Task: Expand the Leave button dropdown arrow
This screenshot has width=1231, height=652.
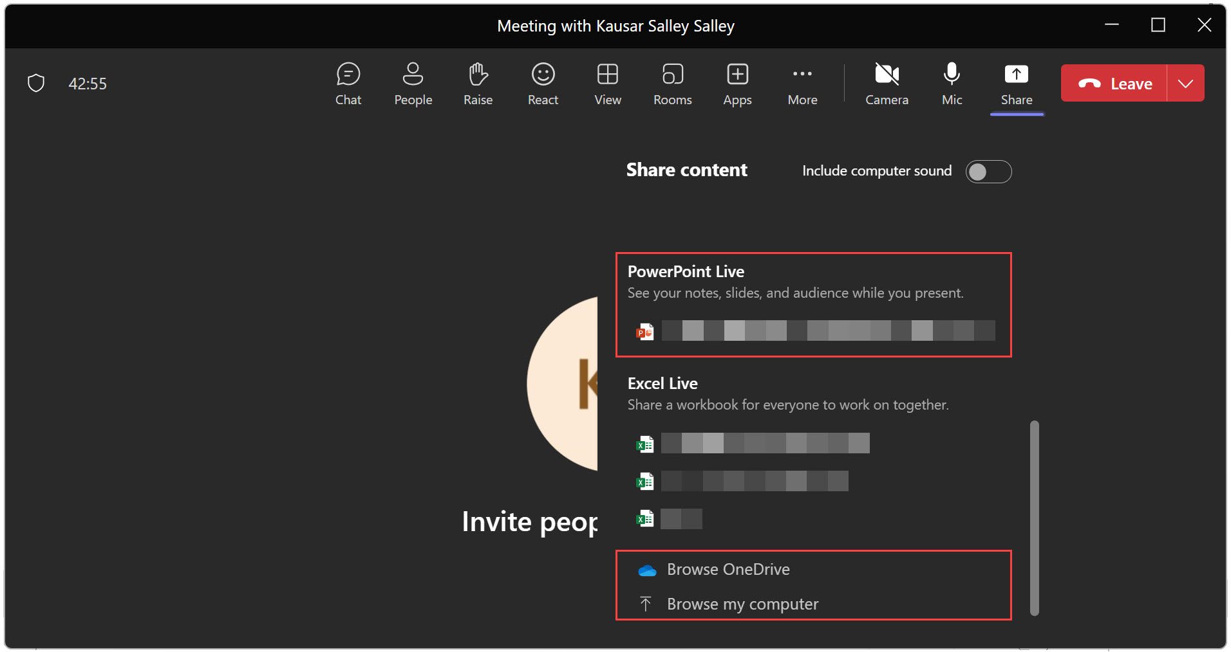Action: tap(1187, 83)
